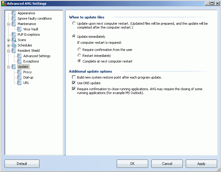Click the Maintenance page icon
This screenshot has width=221, height=172.
14,24
